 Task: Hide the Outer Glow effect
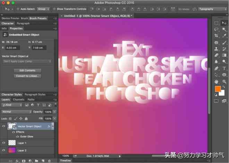(x=18, y=137)
